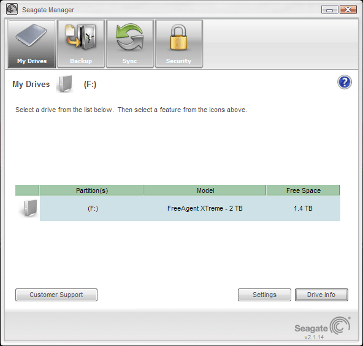363x346 pixels.
Task: Click the Seagate Manager title bar logo
Action: 12,9
